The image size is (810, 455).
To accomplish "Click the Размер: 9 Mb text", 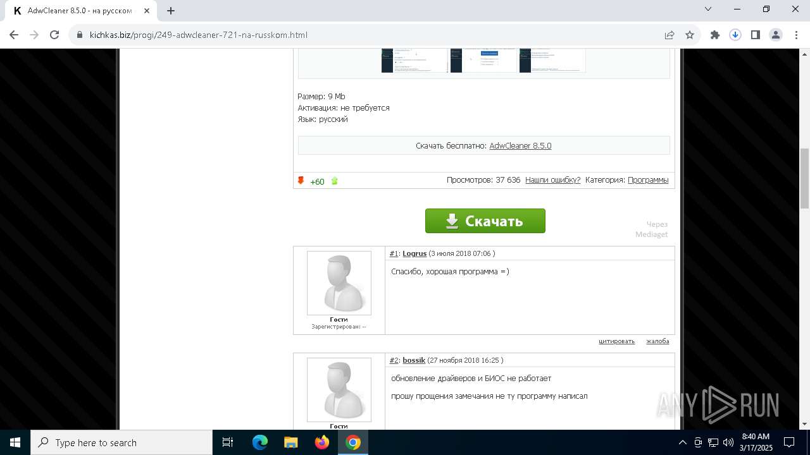I will tap(321, 97).
